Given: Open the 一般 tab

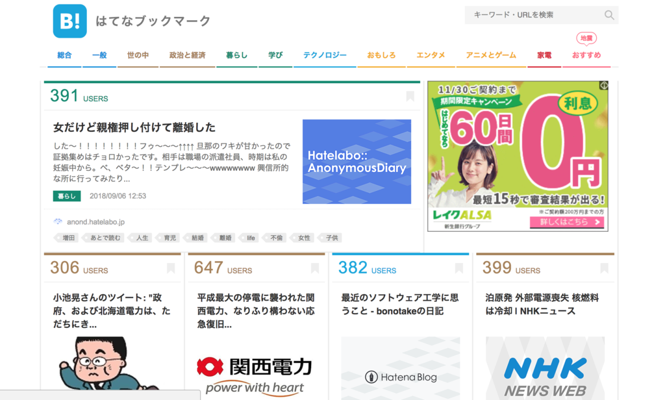Looking at the screenshot, I should click(99, 55).
